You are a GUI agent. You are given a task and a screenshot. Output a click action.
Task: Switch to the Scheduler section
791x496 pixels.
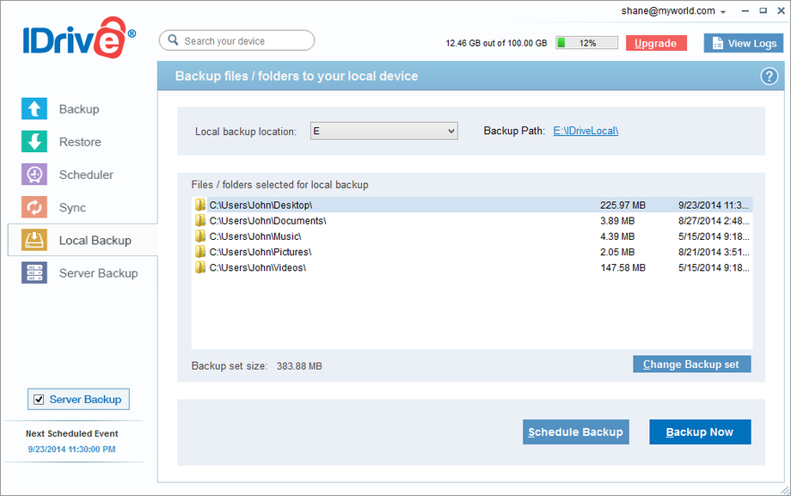click(x=86, y=175)
